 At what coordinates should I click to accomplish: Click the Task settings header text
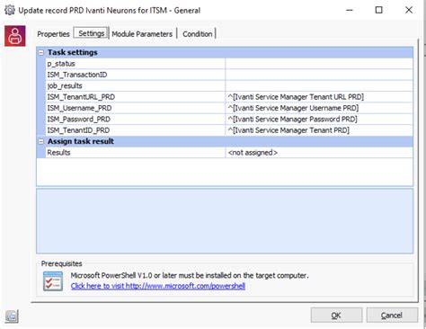73,52
